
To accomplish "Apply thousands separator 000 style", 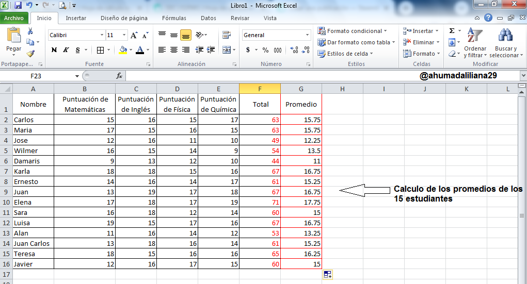I will coord(278,50).
